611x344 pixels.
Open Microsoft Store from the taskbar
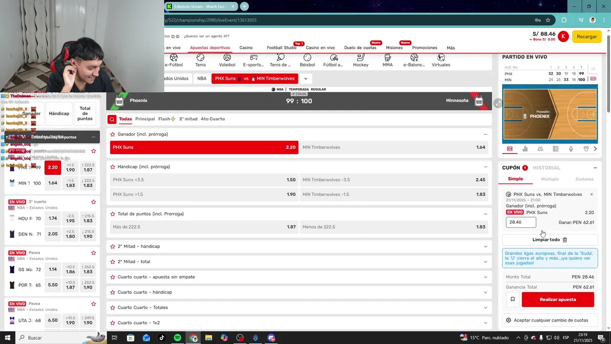click(131, 338)
